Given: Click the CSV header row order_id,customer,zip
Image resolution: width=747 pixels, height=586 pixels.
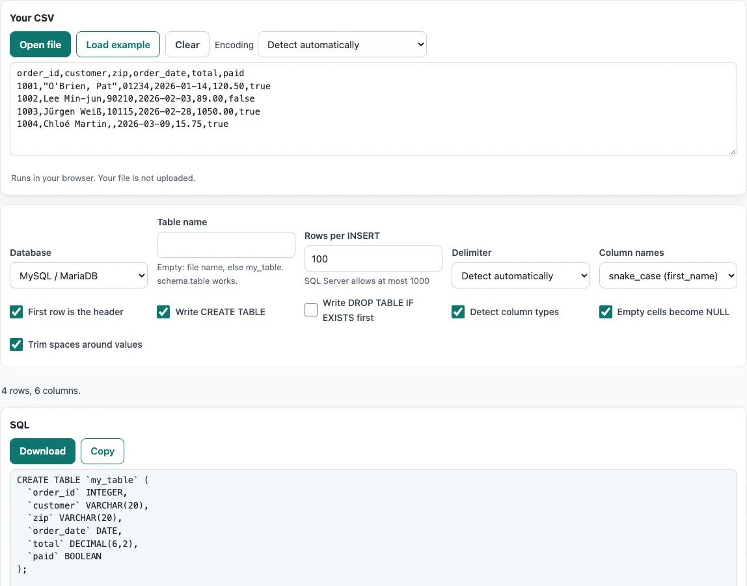Looking at the screenshot, I should 131,73.
